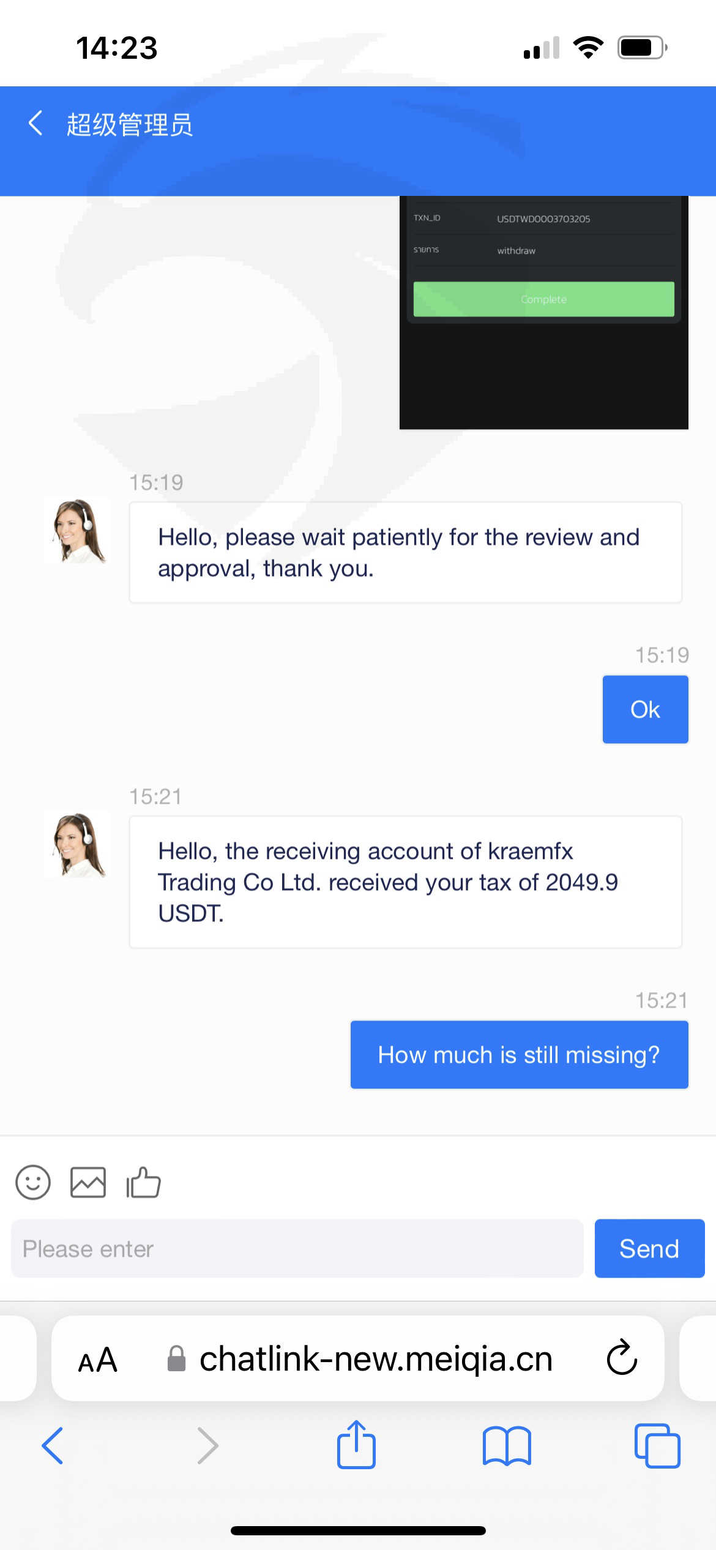Attach an image with picture icon
Screen dimensions: 716x1550
pos(88,1181)
